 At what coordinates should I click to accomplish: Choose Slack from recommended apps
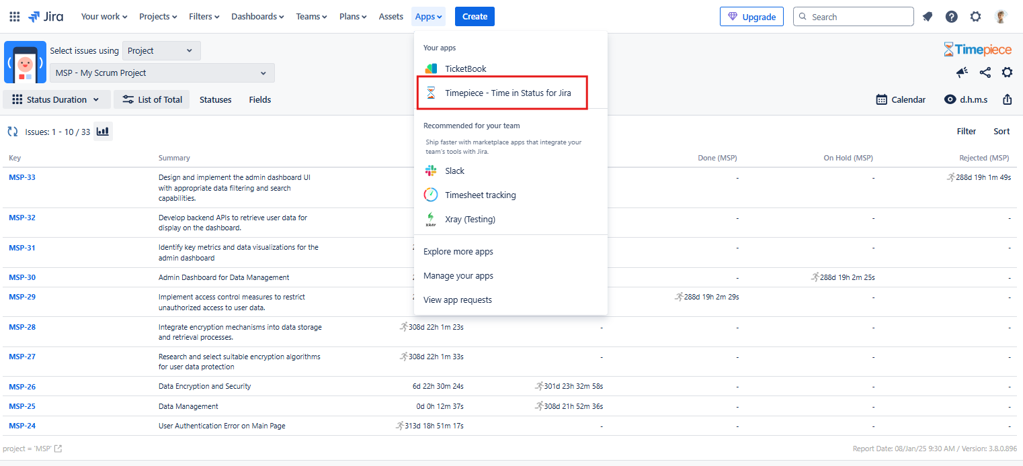454,171
